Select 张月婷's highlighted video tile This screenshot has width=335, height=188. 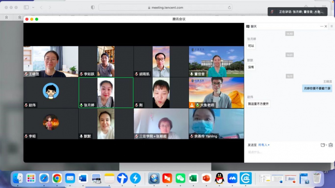pyautogui.click(x=106, y=92)
